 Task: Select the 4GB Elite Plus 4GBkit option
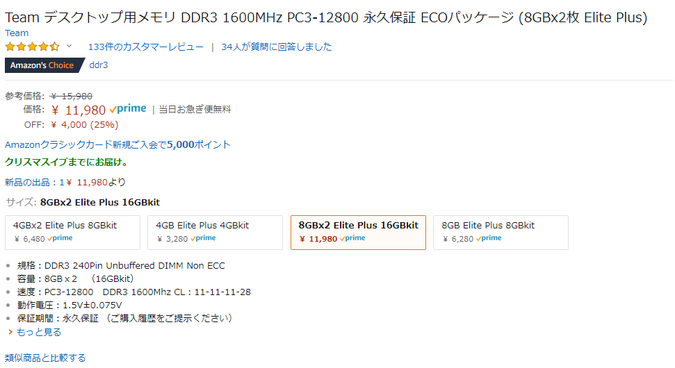click(215, 232)
